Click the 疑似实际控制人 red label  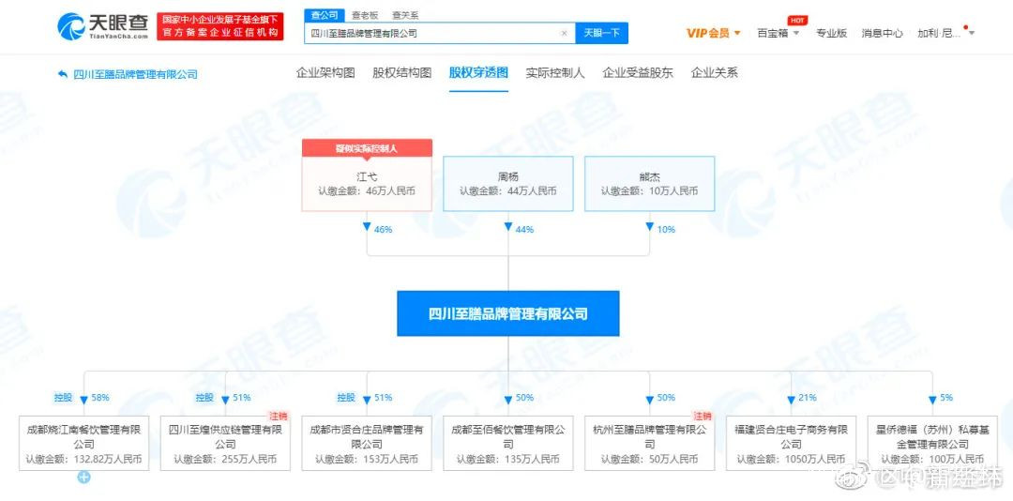click(x=367, y=148)
